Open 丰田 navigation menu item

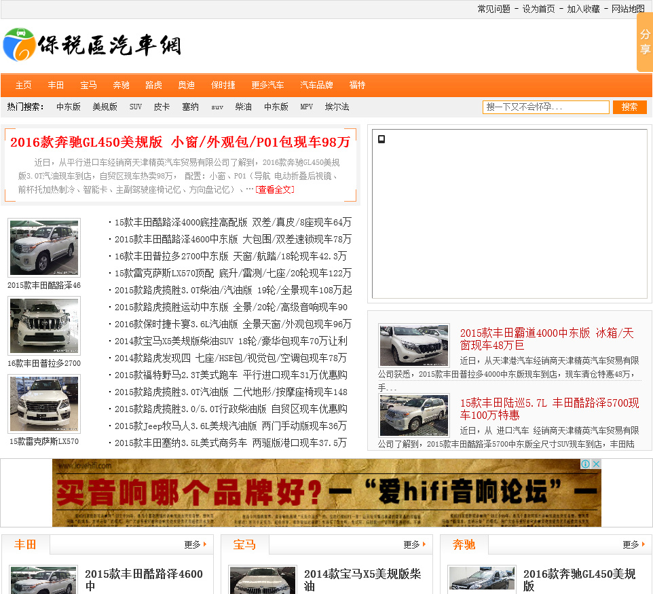click(x=56, y=85)
